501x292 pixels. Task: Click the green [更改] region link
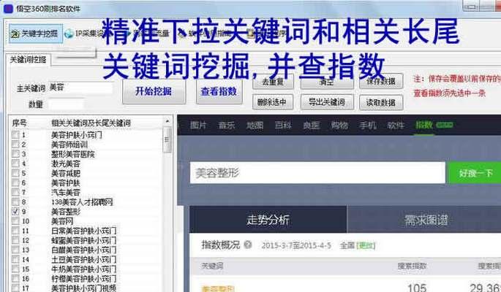point(366,245)
